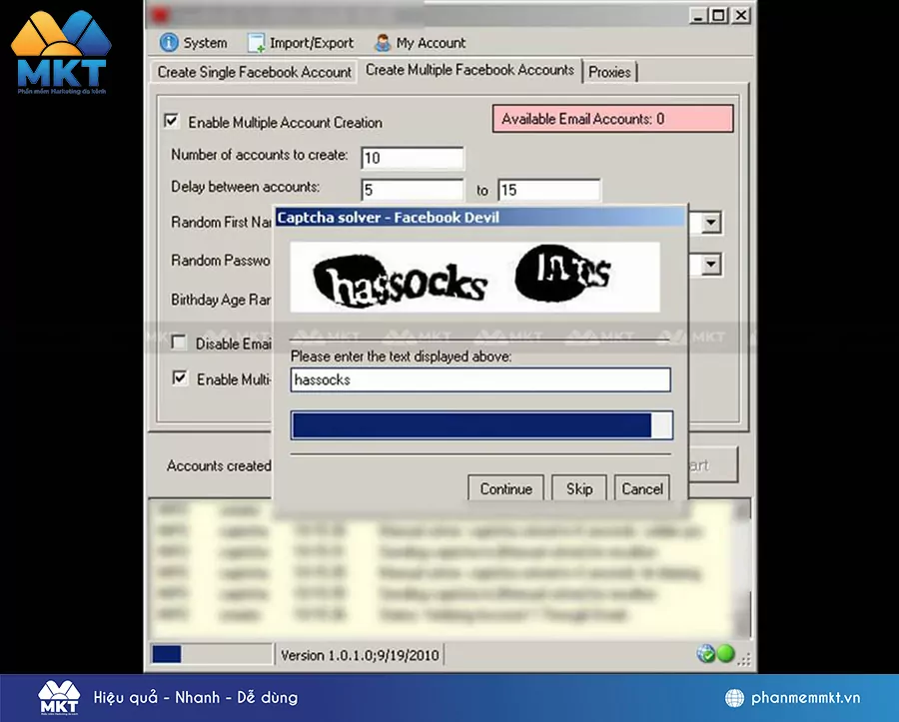Open the Random First Name dropdown
The height and width of the screenshot is (722, 899).
(711, 222)
